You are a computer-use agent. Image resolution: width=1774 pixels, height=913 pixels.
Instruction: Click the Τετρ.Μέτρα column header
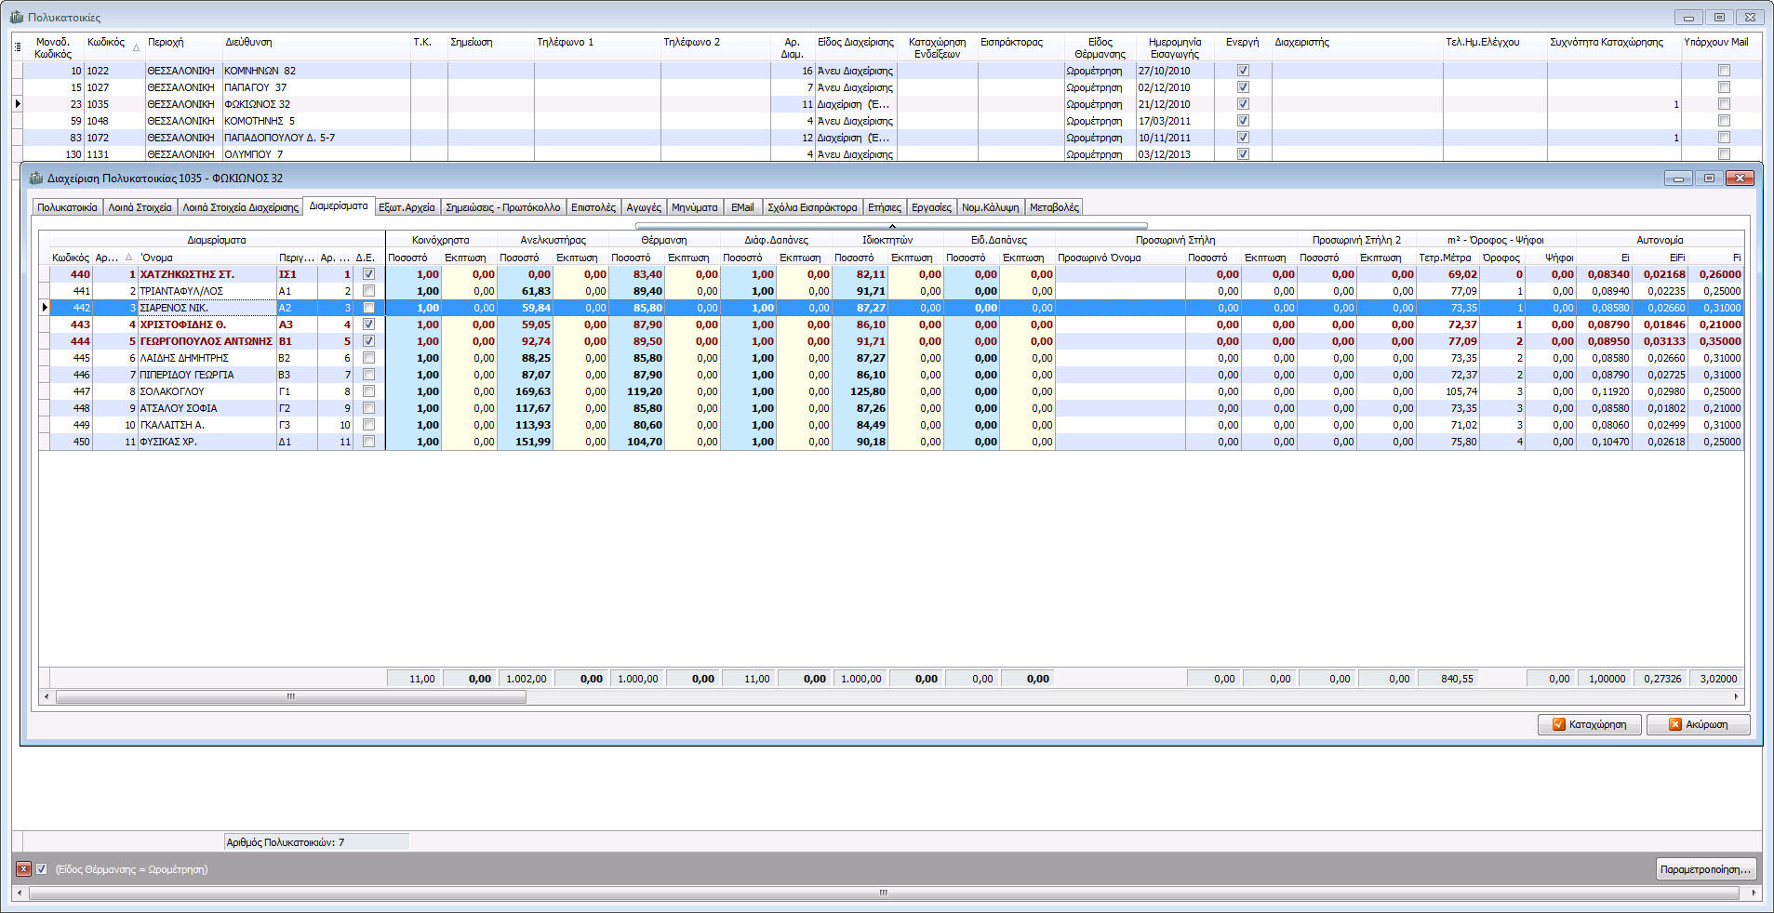pyautogui.click(x=1447, y=258)
